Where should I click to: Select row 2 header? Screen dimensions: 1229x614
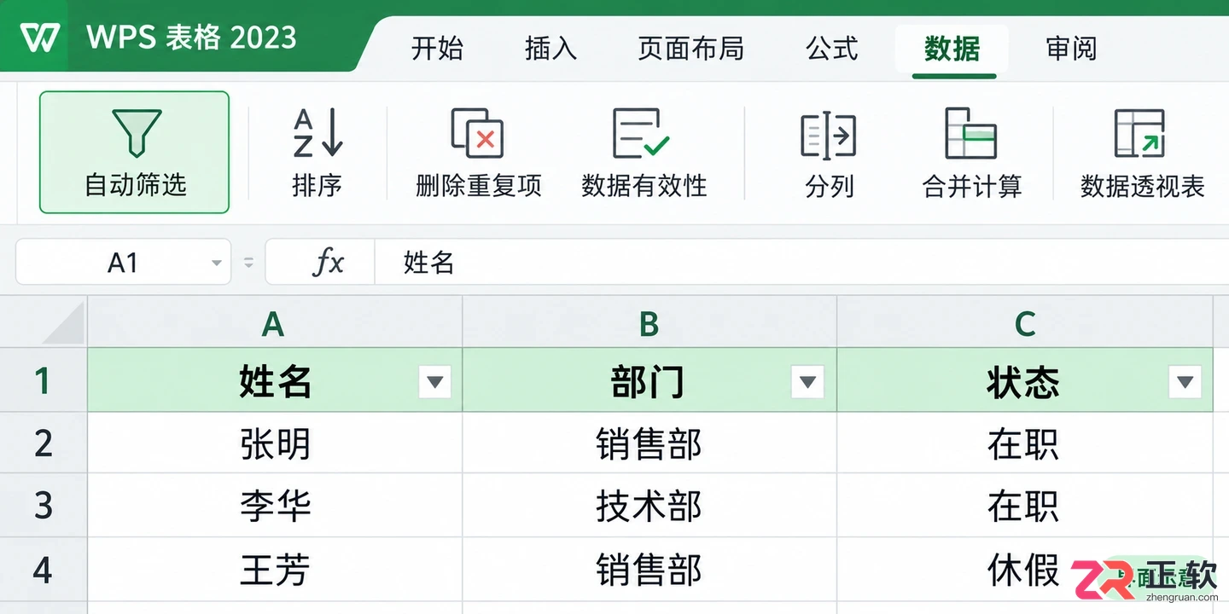tap(43, 443)
